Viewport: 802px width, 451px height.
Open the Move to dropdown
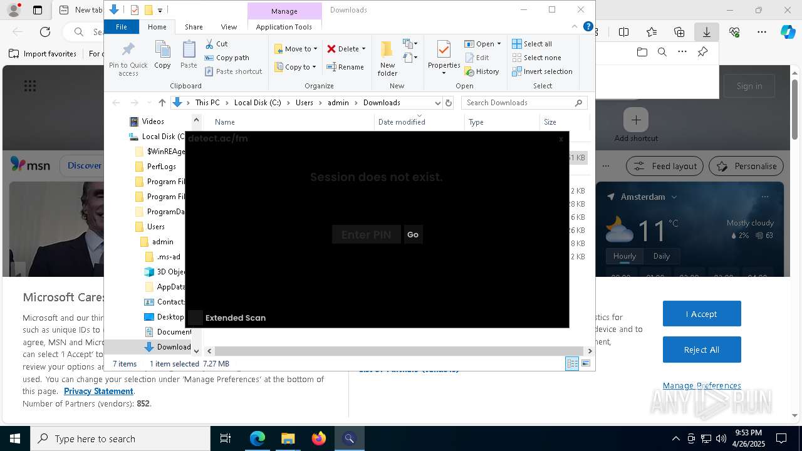[x=296, y=49]
